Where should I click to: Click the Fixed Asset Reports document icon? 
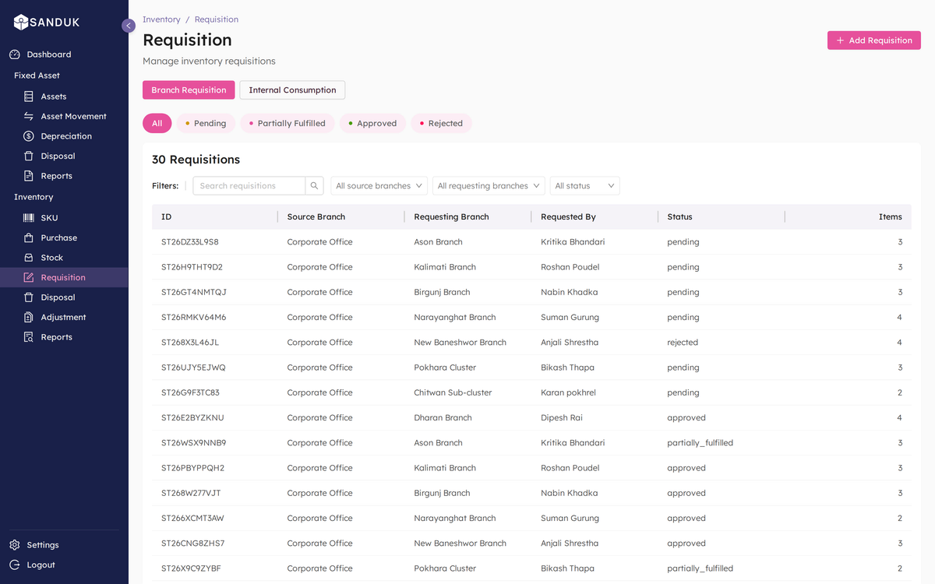click(x=29, y=176)
